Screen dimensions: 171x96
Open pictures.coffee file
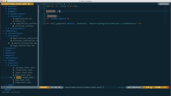coord(24,26)
